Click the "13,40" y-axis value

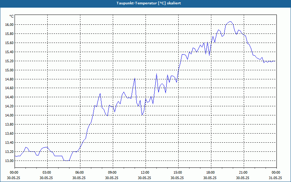pos(9,143)
